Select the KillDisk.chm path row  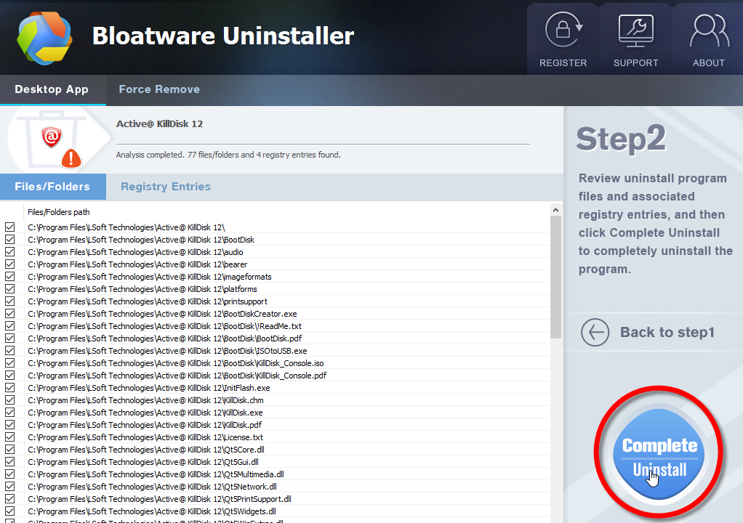145,400
